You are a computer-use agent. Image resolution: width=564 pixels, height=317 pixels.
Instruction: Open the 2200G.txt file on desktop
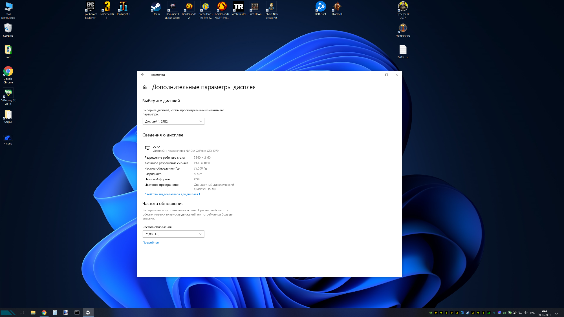(403, 50)
